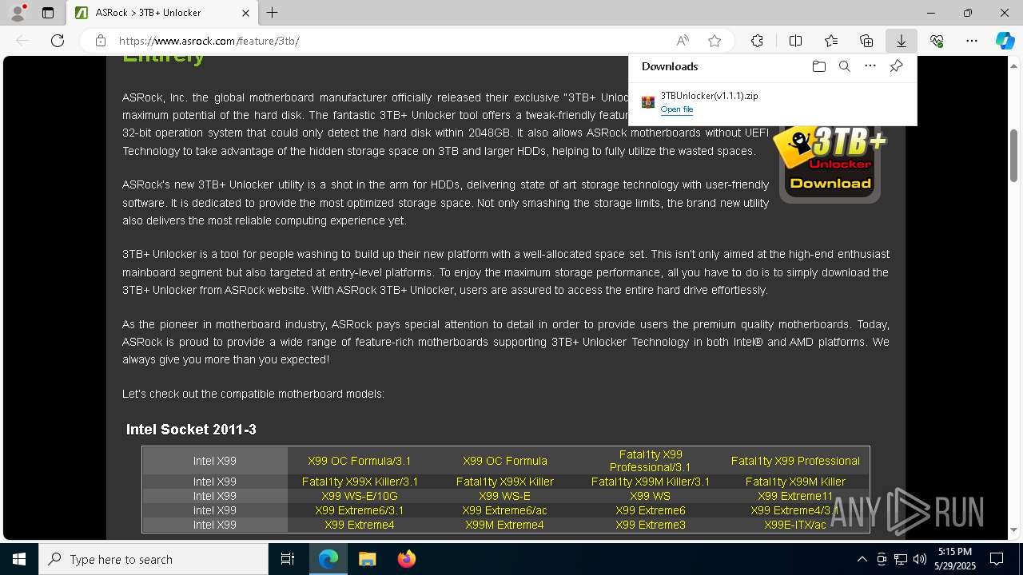The width and height of the screenshot is (1023, 575).
Task: Open downloads folder from Downloads panel
Action: 818,66
